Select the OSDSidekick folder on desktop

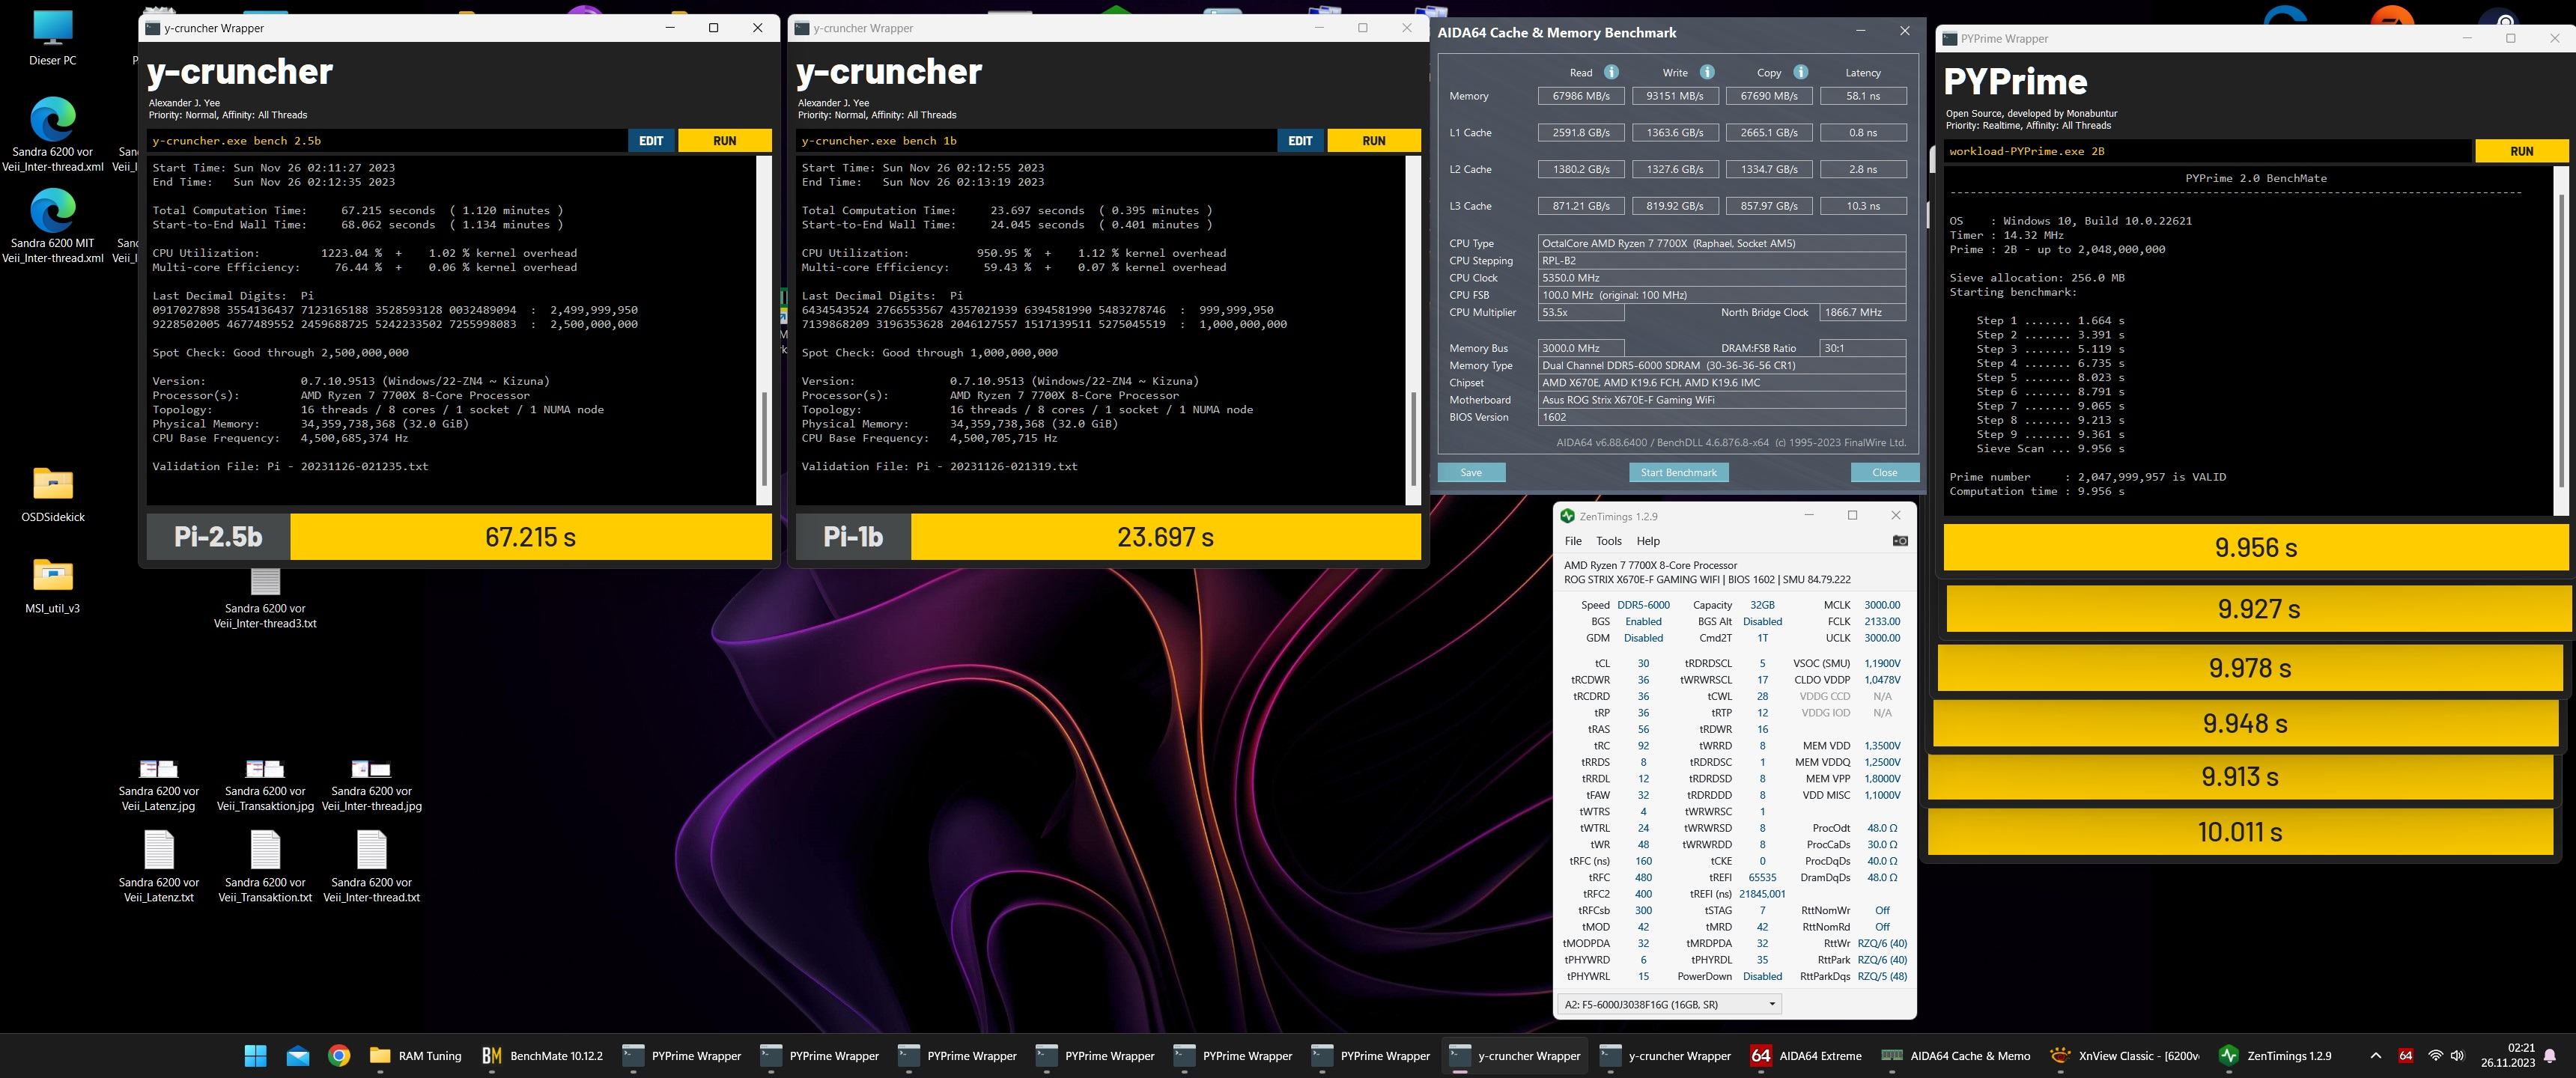[53, 494]
